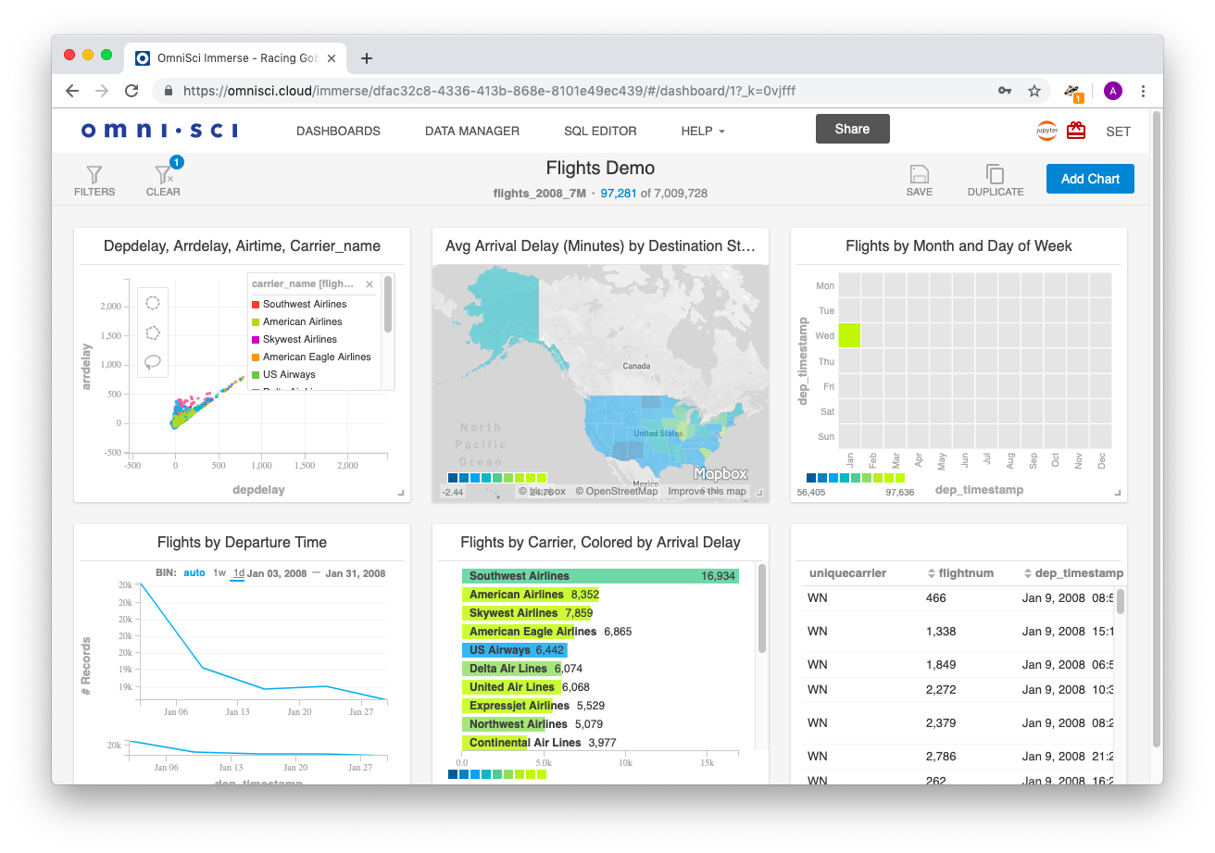Image resolution: width=1215 pixels, height=853 pixels.
Task: Filter by the US Airways bar
Action: (514, 650)
